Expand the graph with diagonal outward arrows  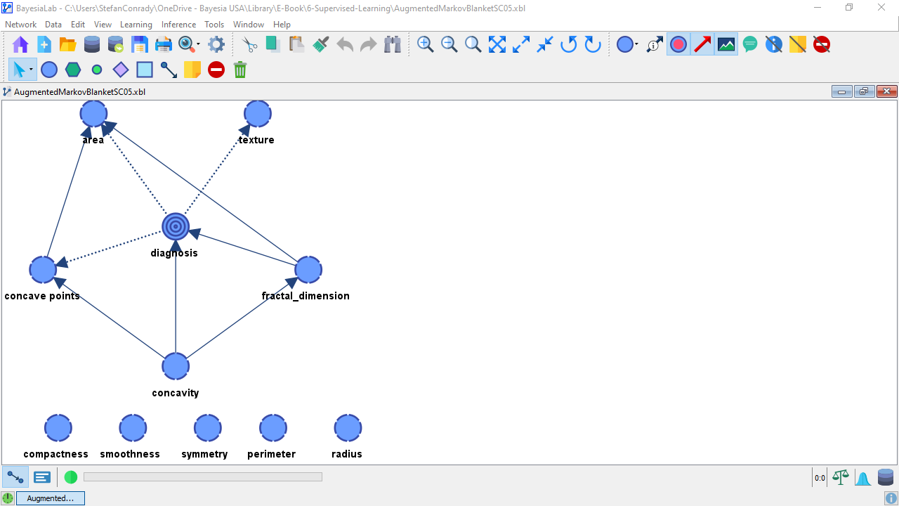pyautogui.click(x=521, y=45)
